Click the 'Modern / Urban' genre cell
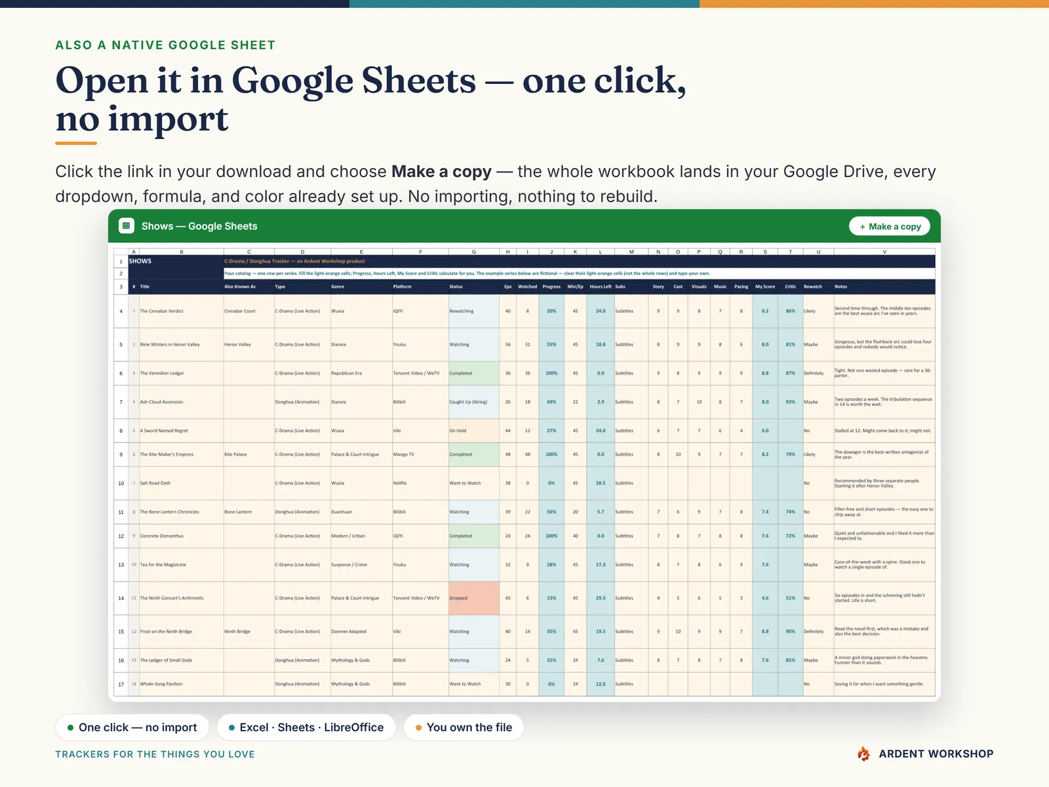This screenshot has height=787, width=1049. coord(361,536)
